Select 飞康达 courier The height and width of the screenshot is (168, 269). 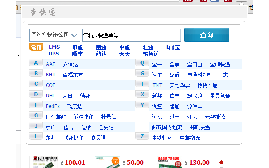(75, 106)
